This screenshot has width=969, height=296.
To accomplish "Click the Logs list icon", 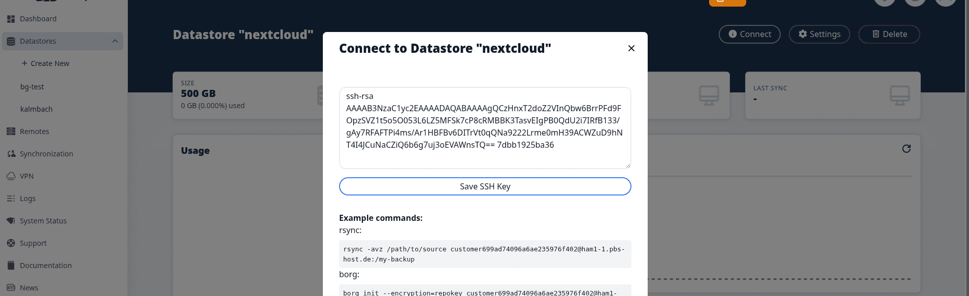I will 11,199.
